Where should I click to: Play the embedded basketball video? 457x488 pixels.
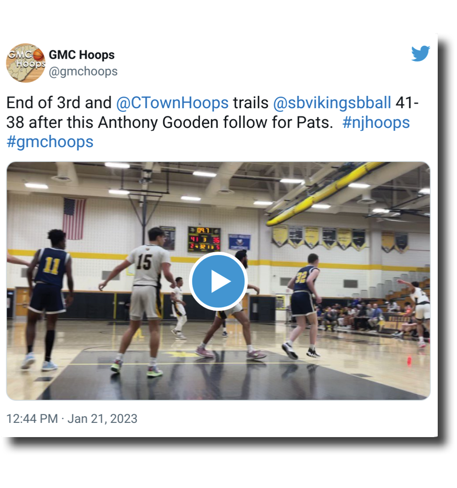coord(218,281)
